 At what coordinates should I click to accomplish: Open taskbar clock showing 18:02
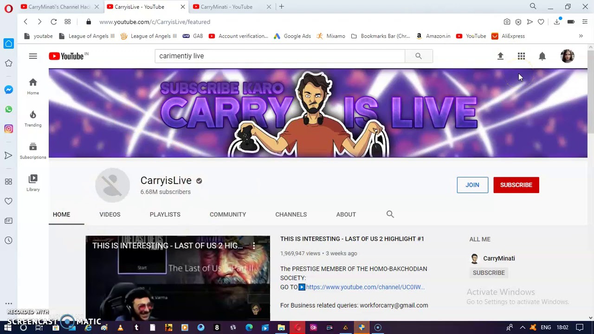tap(562, 328)
